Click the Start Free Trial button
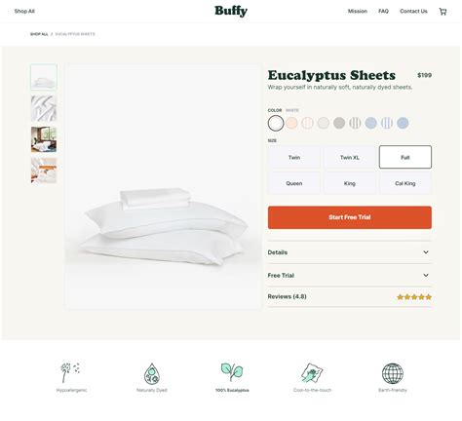The width and height of the screenshot is (462, 421). pyautogui.click(x=350, y=217)
